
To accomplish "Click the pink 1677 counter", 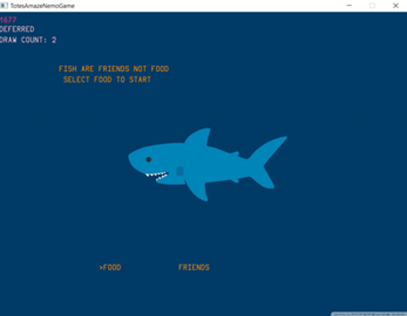I will point(8,20).
